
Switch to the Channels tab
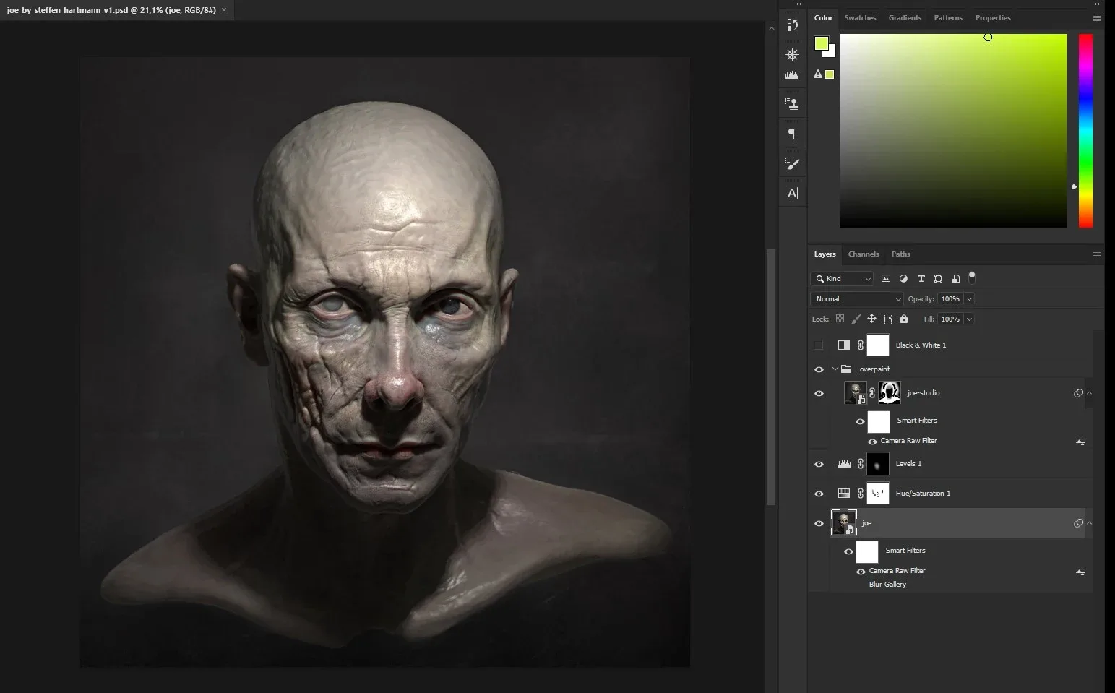pos(863,254)
